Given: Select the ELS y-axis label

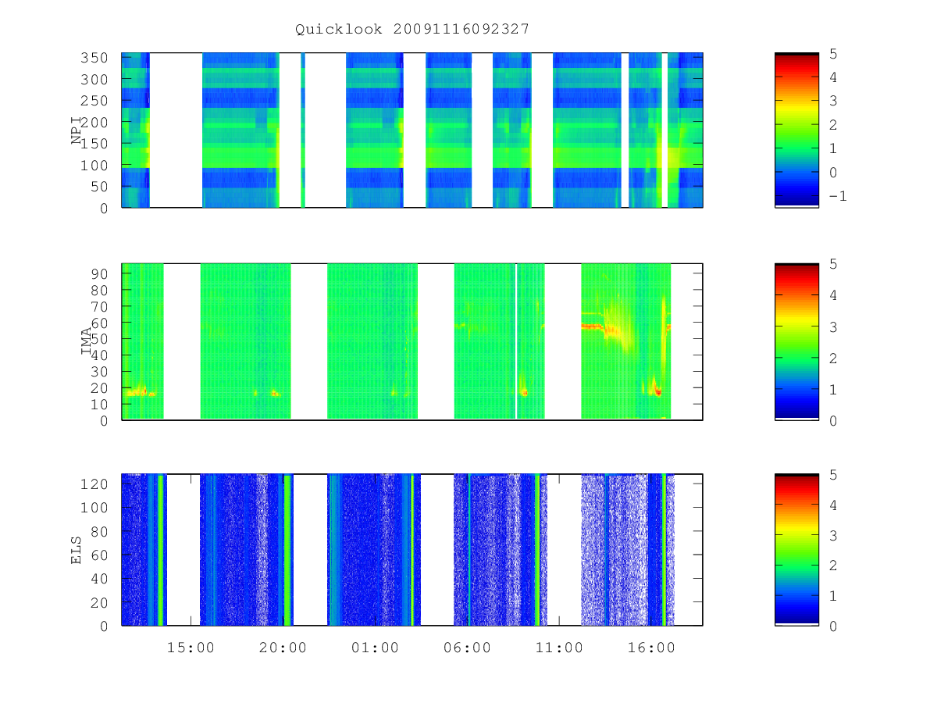Looking at the screenshot, I should [x=77, y=549].
